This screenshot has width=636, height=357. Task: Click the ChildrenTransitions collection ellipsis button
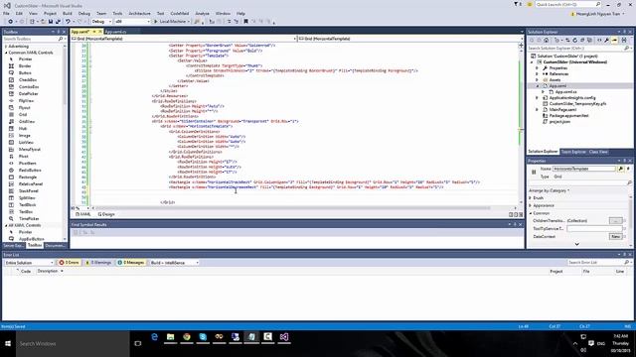(615, 220)
